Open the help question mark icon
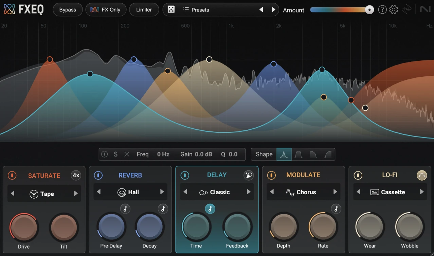 (382, 10)
